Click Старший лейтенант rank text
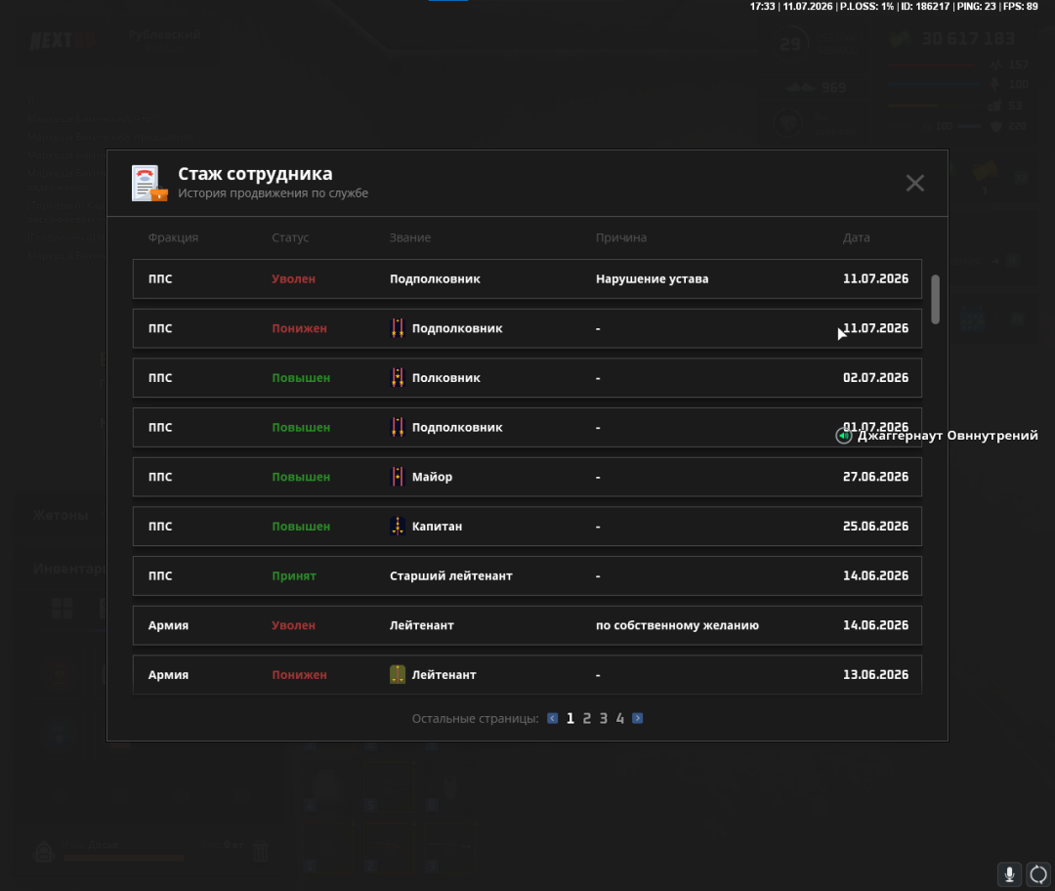Screen dimensions: 1055x891 pos(450,576)
